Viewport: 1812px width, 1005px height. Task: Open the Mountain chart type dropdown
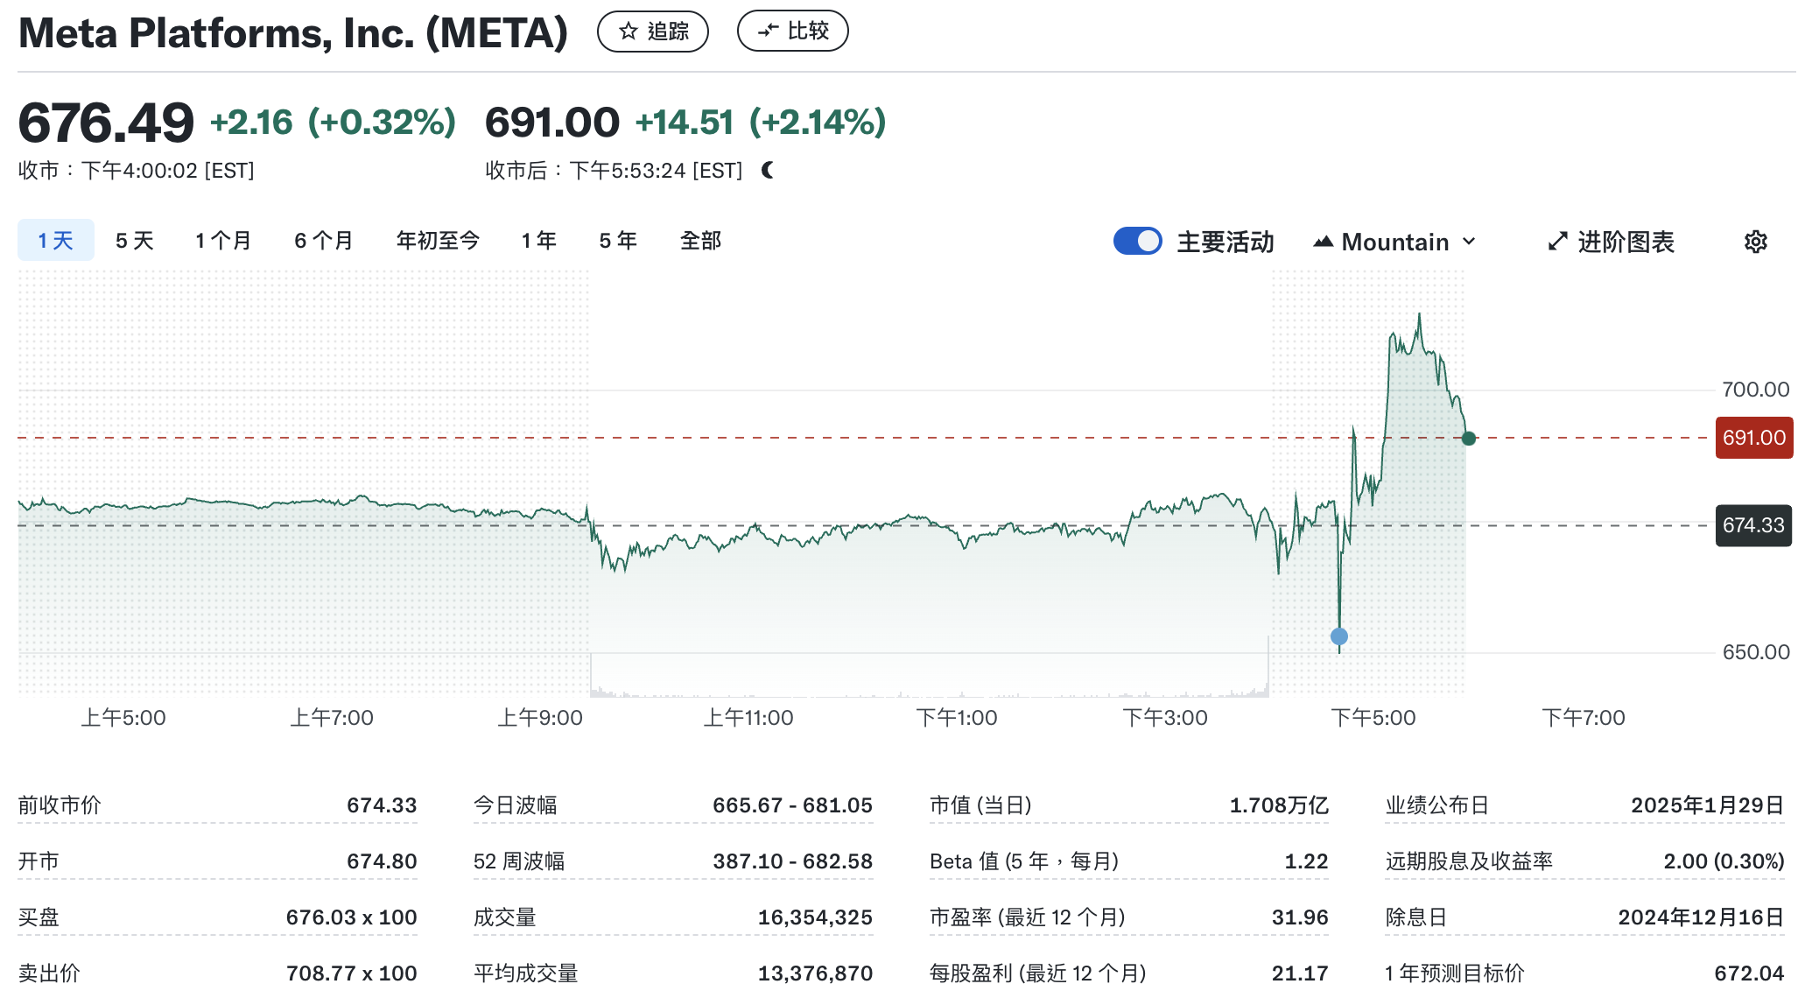pos(1395,242)
